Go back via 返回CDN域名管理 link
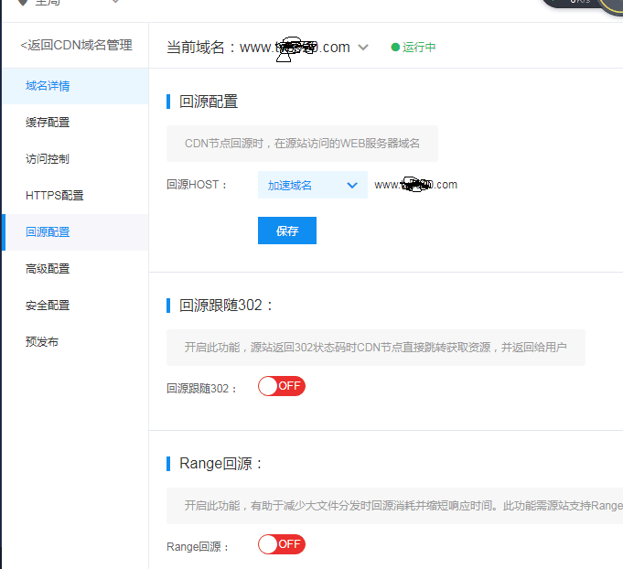The image size is (623, 569). click(76, 45)
